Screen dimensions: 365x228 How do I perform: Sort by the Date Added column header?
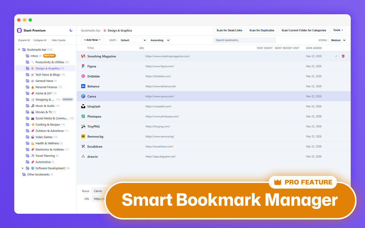pos(314,48)
